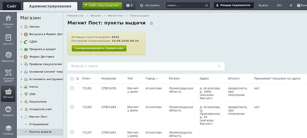Click the СПБ%383 name cell
307x138 pixels.
pos(109,107)
